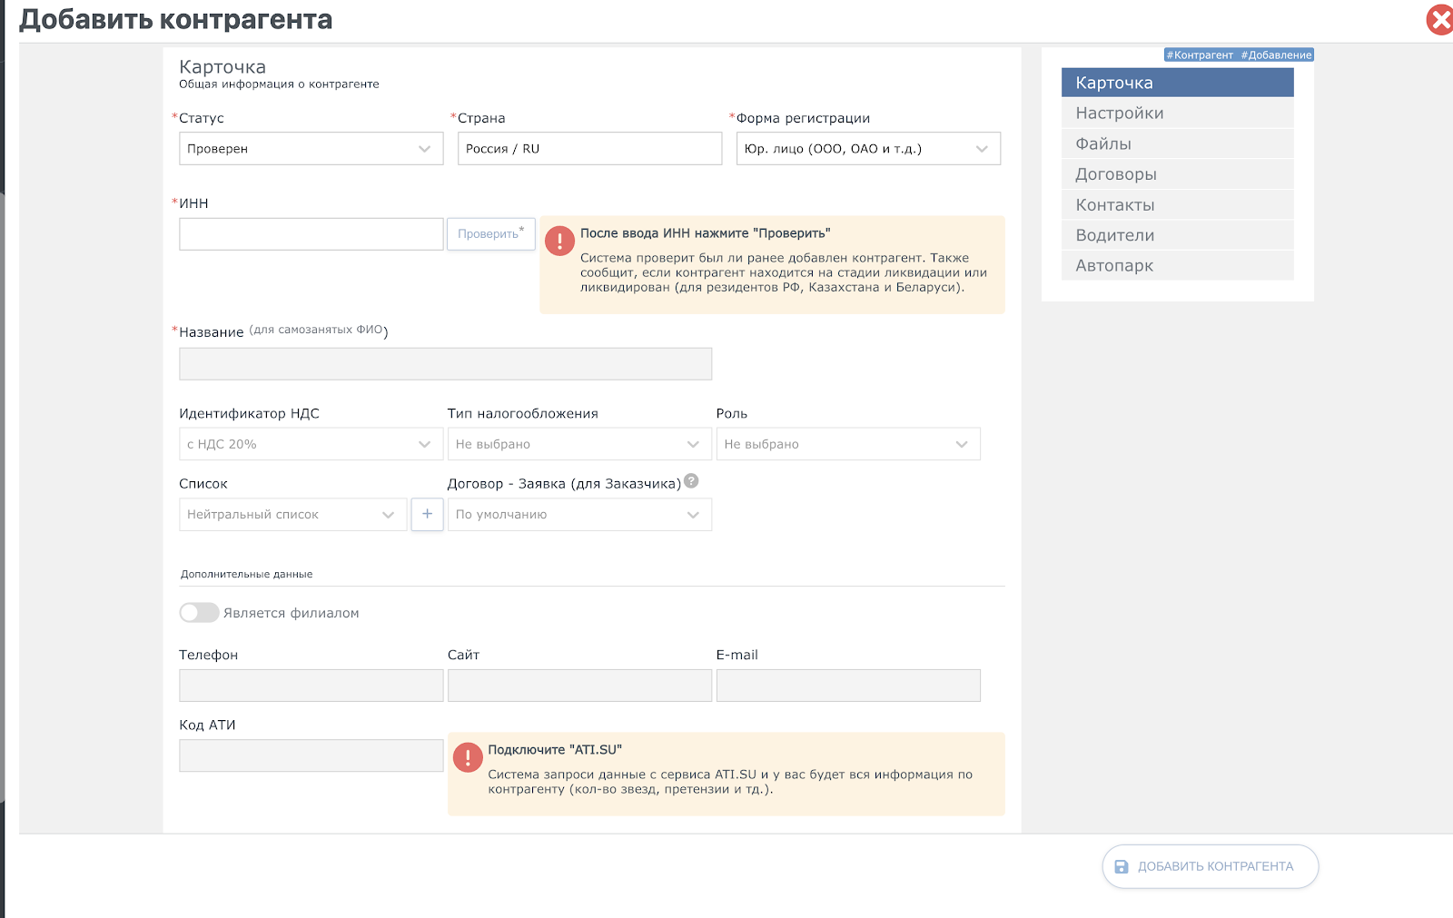Switch to the Водители tab
Screen dimensions: 1453x918
(1177, 235)
